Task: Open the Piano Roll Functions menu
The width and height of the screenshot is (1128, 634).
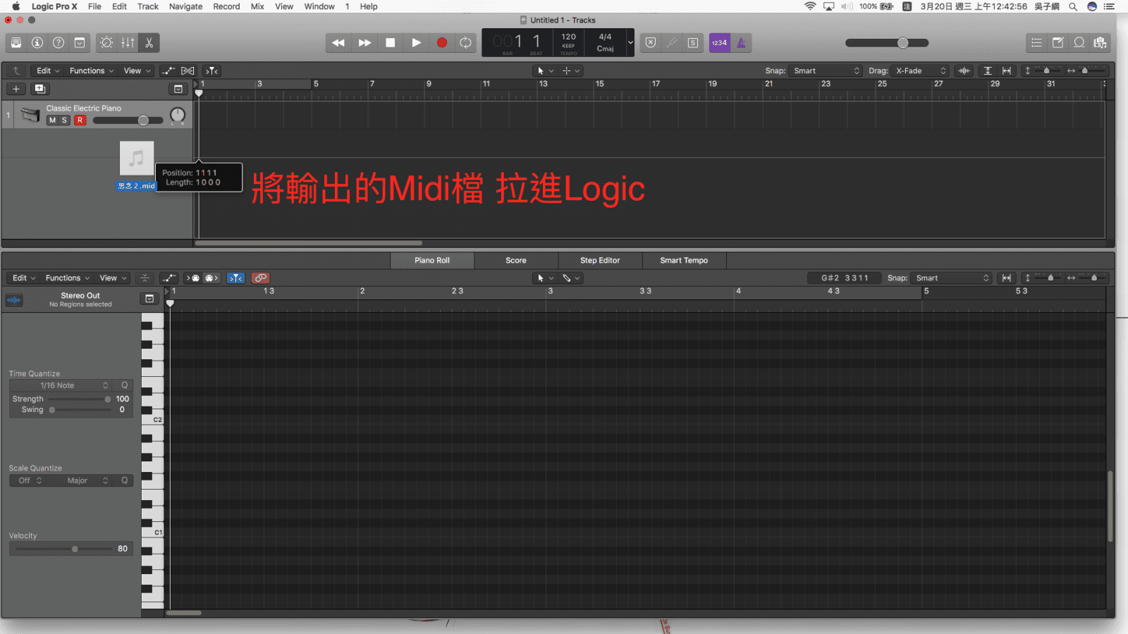Action: [68, 278]
